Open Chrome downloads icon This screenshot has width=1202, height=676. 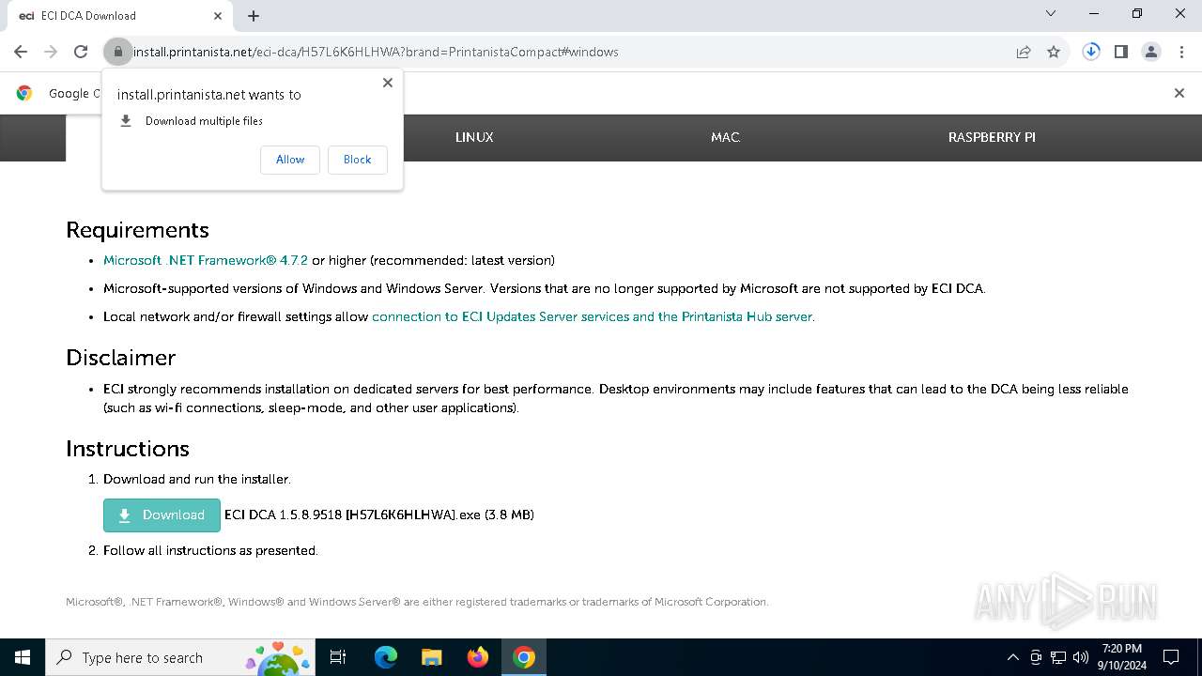point(1091,52)
